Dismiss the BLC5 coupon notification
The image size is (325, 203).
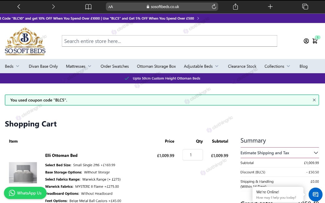click(314, 100)
